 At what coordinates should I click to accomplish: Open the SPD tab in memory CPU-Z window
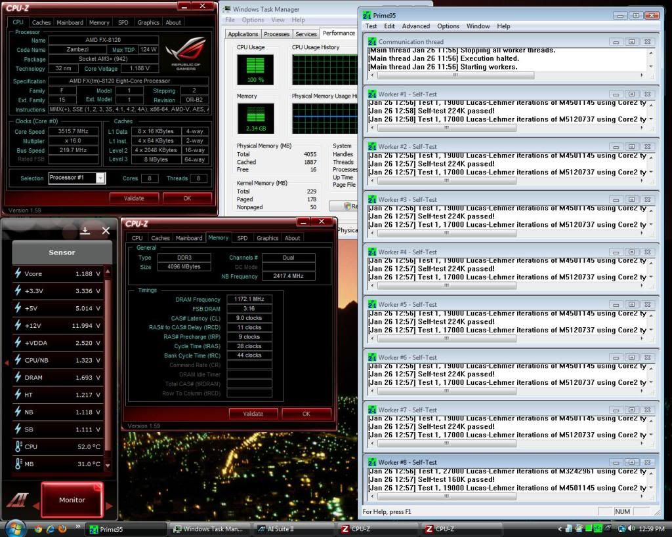pyautogui.click(x=242, y=238)
